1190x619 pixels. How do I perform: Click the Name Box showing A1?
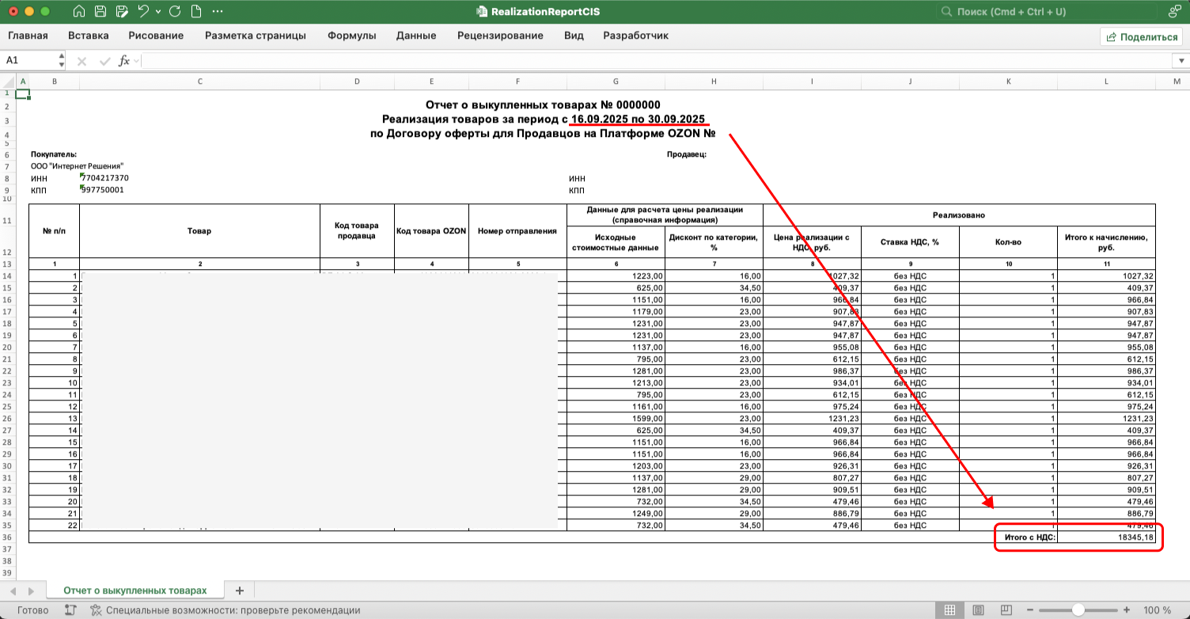tap(28, 61)
